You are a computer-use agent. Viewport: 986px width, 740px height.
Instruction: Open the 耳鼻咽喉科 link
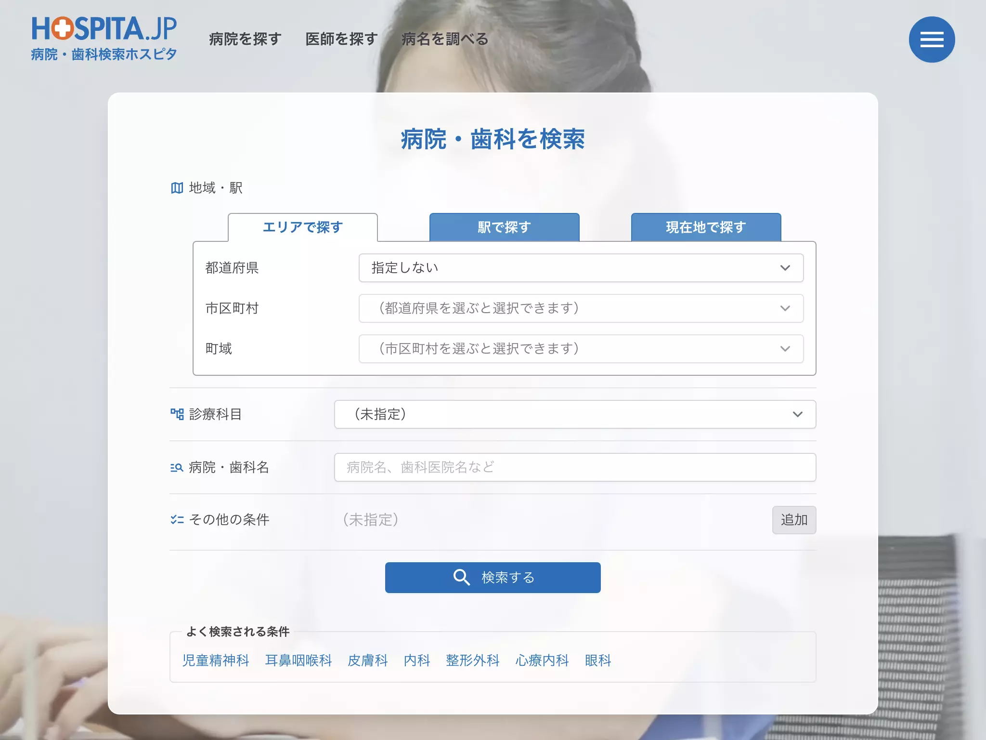tap(298, 661)
